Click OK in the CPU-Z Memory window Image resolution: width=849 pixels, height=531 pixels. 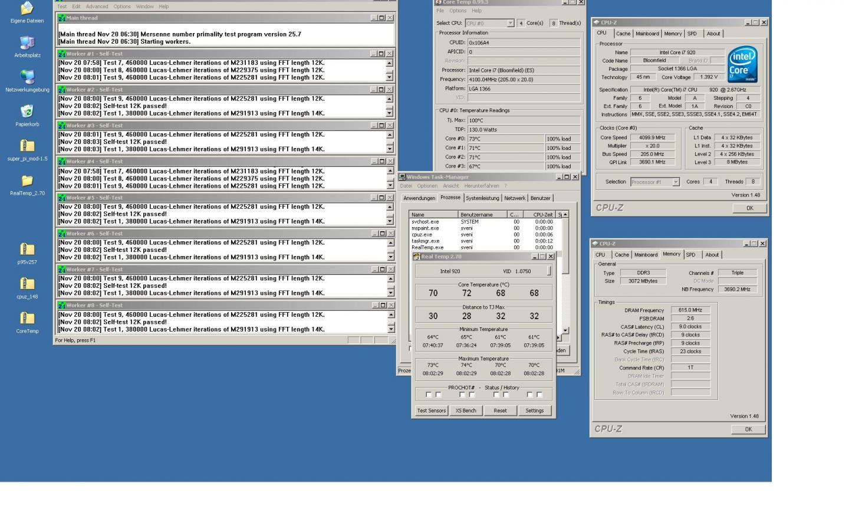[748, 430]
